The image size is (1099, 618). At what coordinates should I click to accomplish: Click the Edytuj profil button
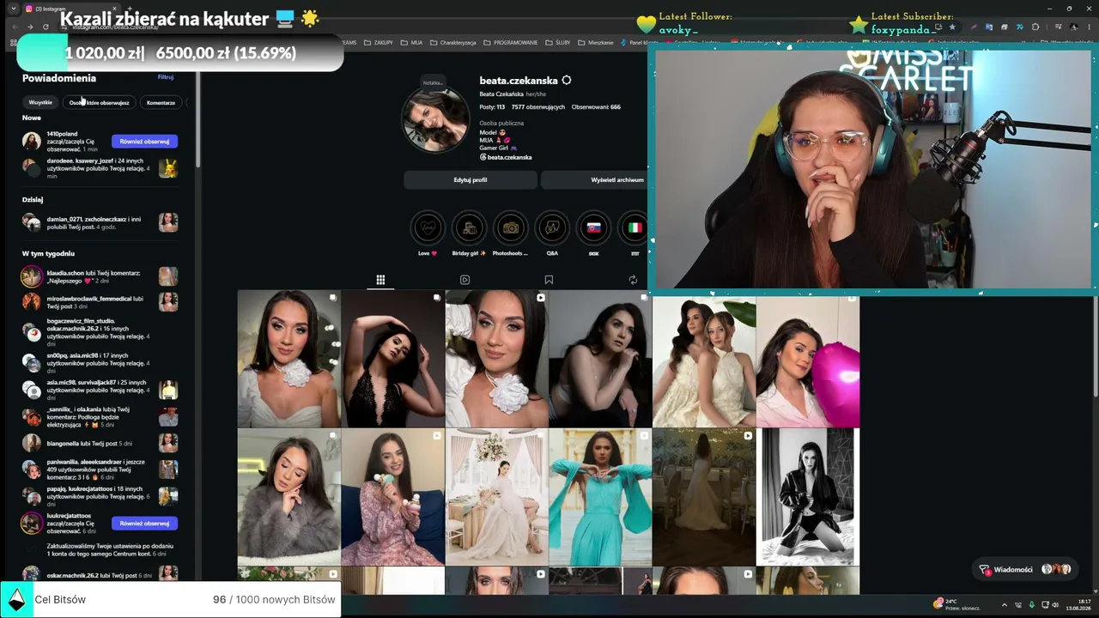[471, 180]
